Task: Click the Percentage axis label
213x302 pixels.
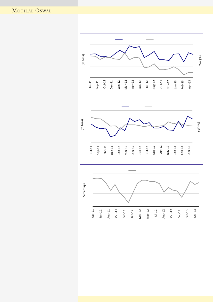Action: pyautogui.click(x=84, y=190)
